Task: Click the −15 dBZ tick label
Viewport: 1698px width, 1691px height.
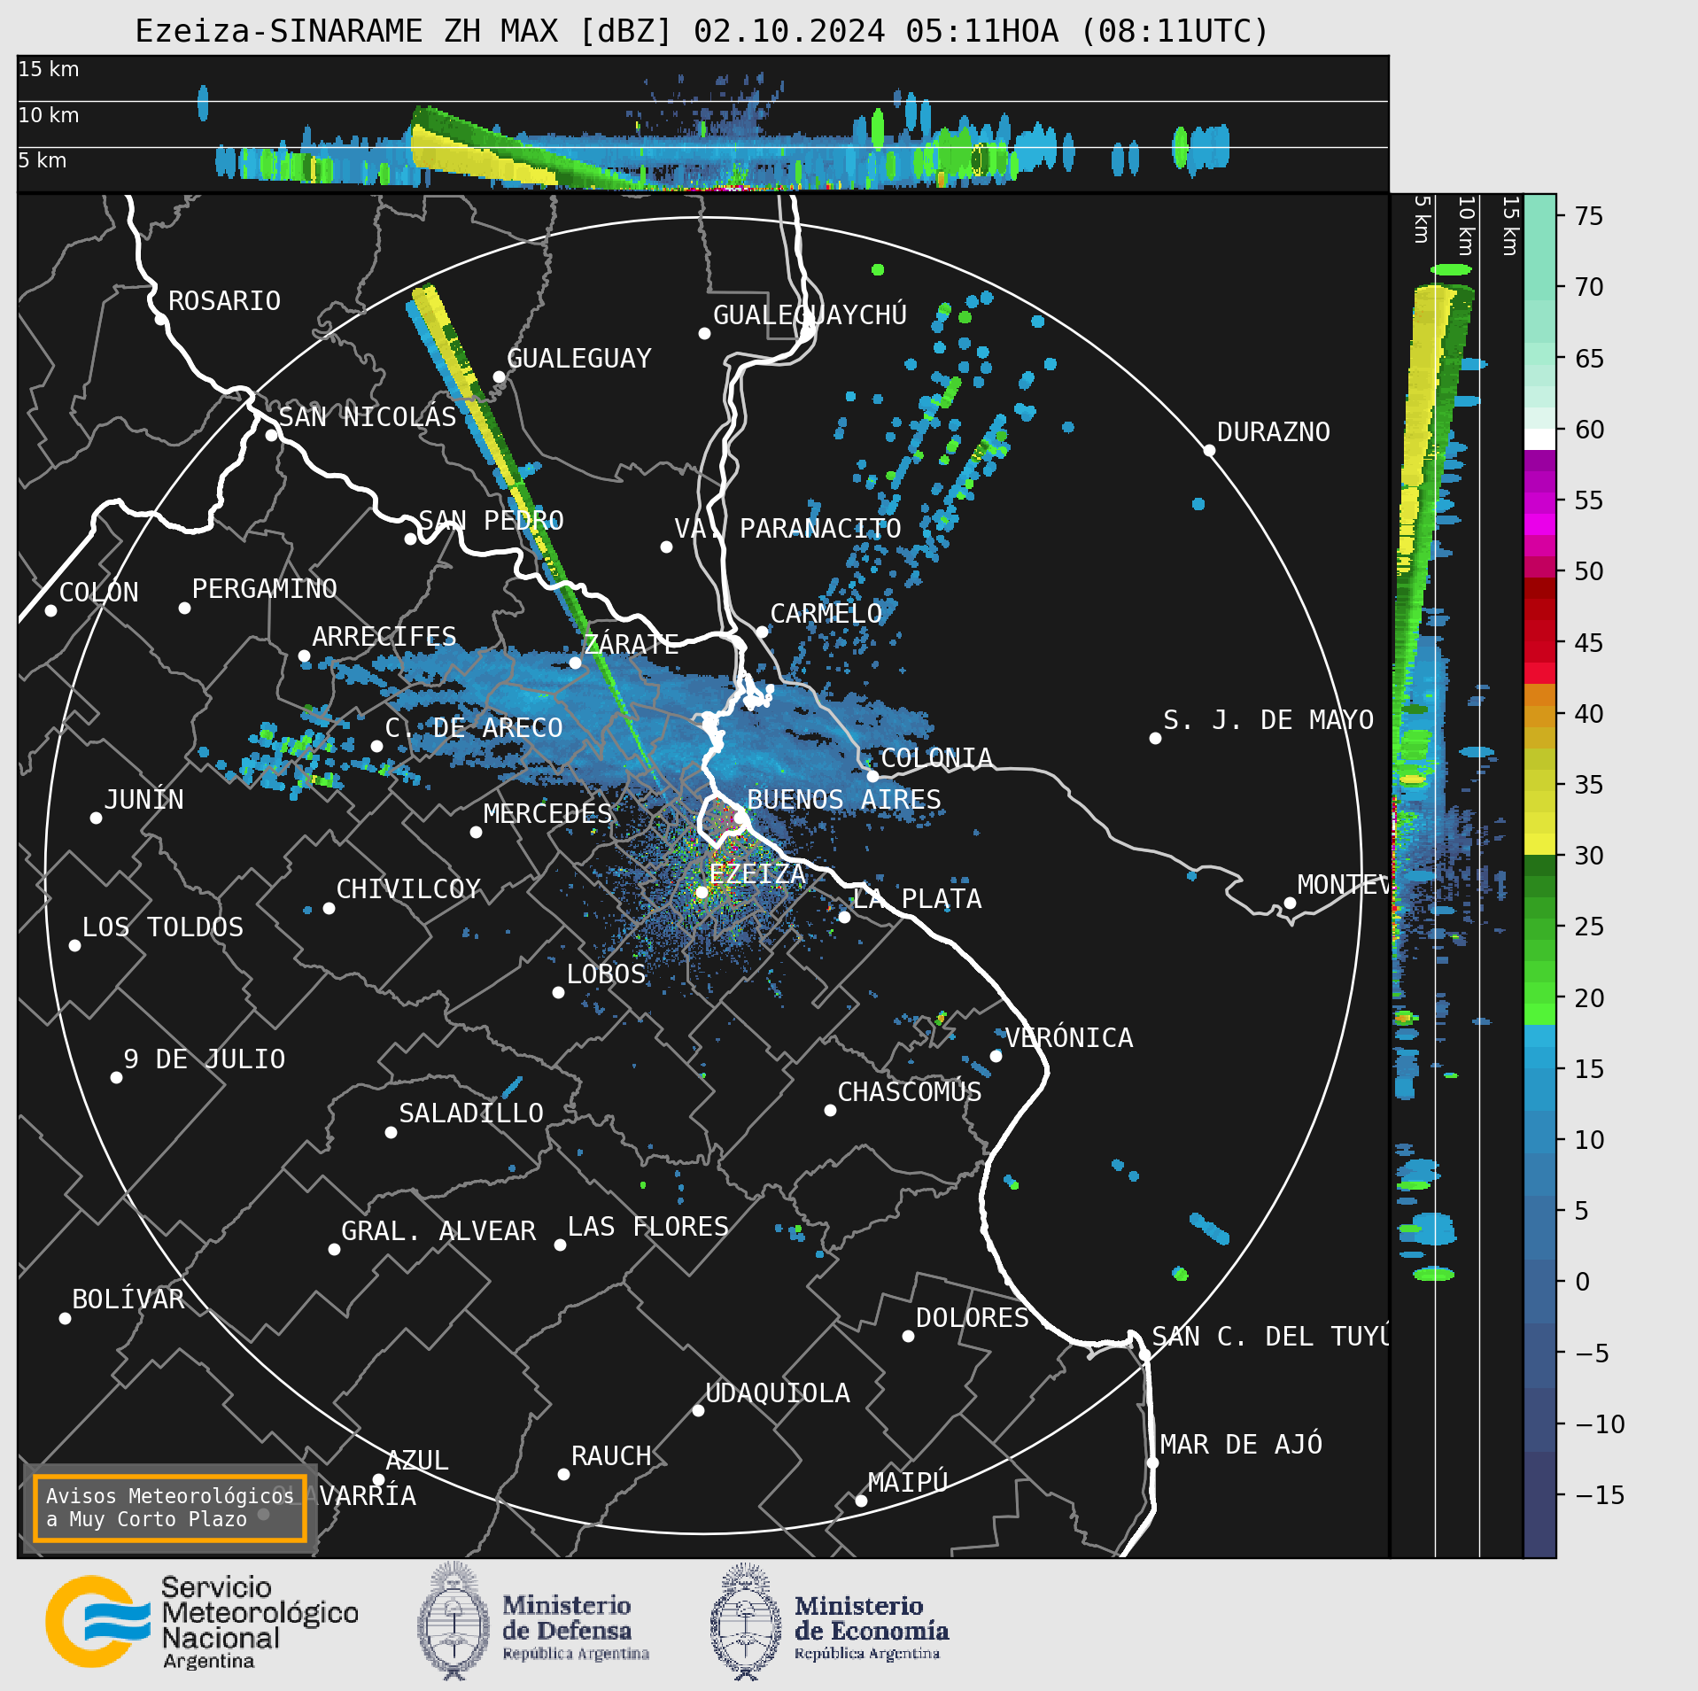Action: coord(1600,1495)
